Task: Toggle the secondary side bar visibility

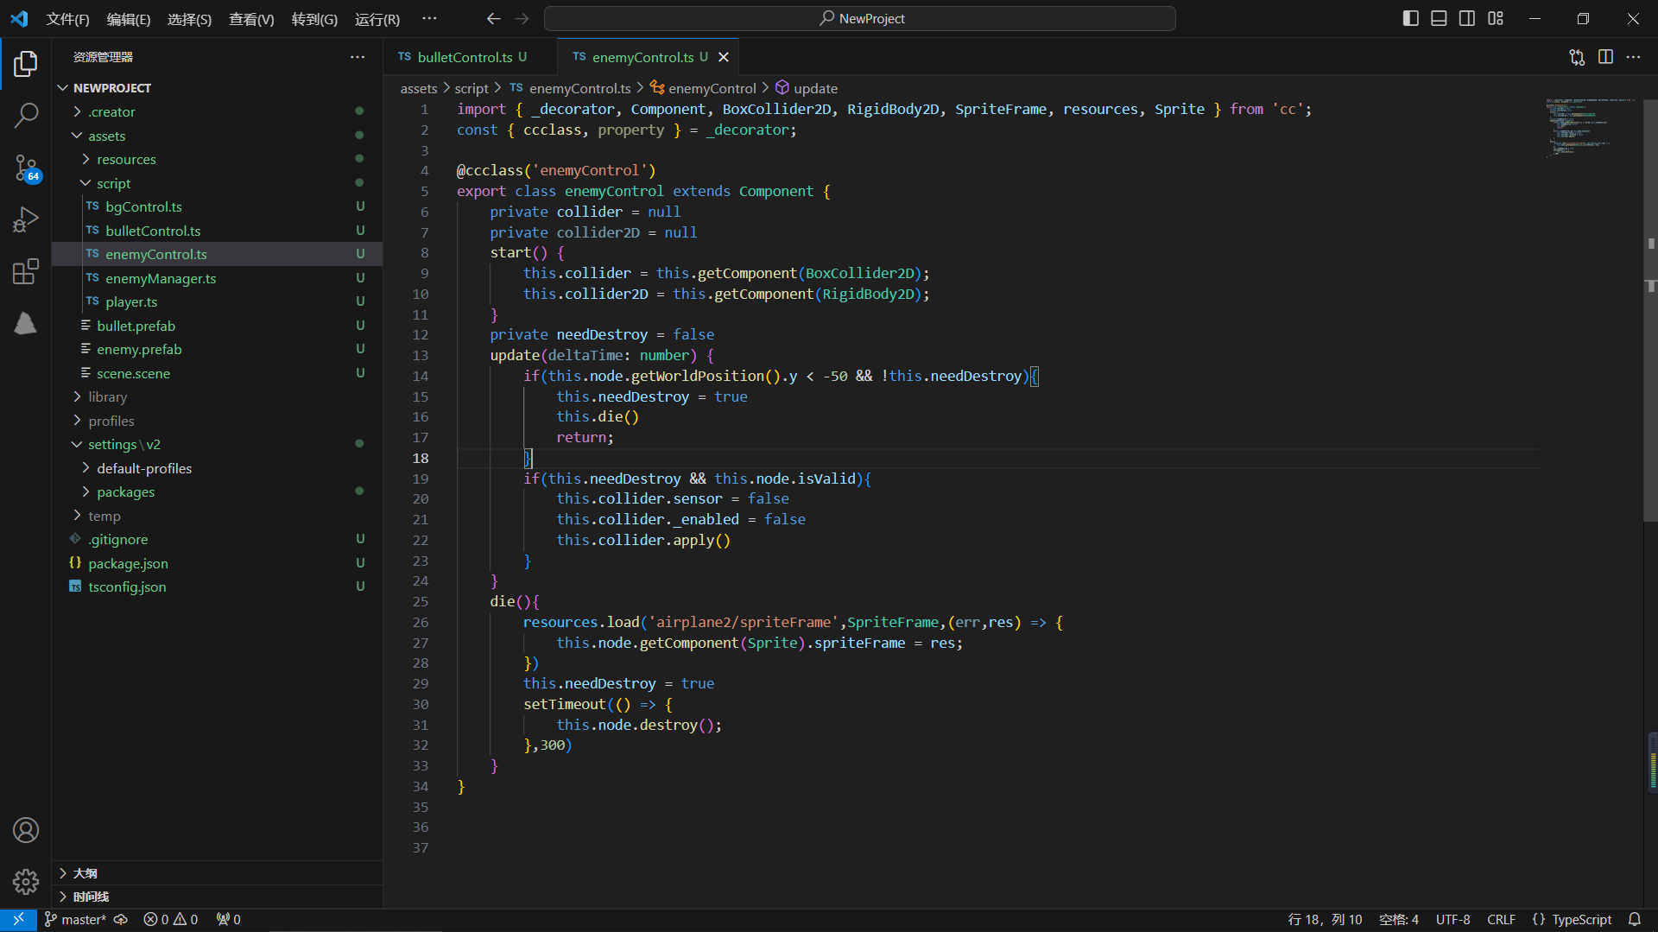Action: (x=1467, y=18)
